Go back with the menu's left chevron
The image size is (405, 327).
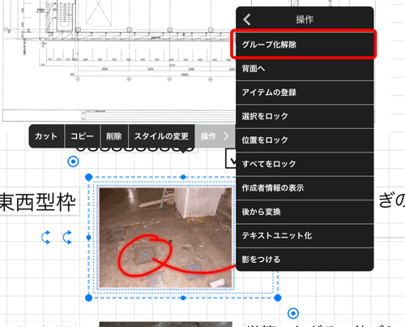pos(247,19)
